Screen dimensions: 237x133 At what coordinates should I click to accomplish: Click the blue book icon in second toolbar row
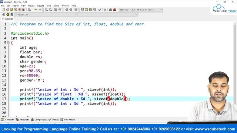(12, 15)
